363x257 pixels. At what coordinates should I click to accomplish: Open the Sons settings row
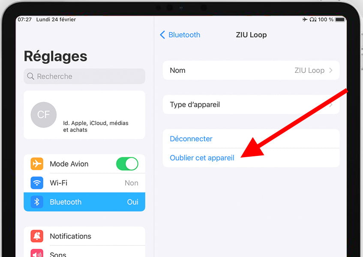[x=84, y=252]
